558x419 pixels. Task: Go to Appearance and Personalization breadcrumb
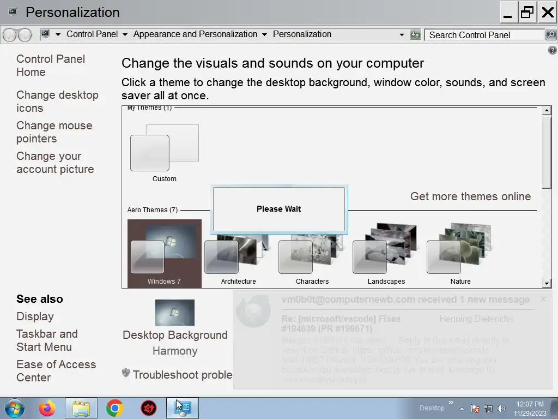(x=195, y=34)
